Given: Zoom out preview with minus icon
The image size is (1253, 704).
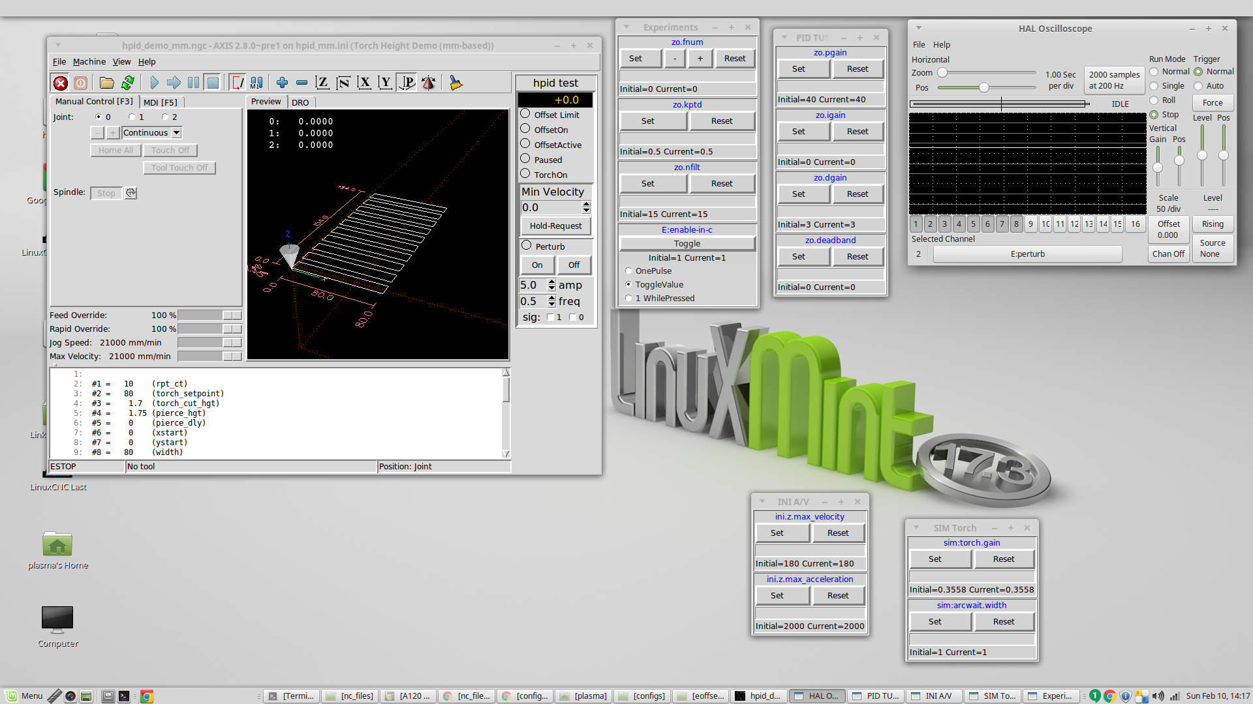Looking at the screenshot, I should [x=302, y=83].
